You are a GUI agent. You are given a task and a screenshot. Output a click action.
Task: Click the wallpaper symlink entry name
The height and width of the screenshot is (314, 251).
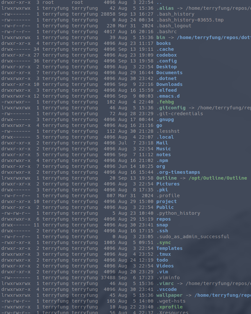[169, 295]
